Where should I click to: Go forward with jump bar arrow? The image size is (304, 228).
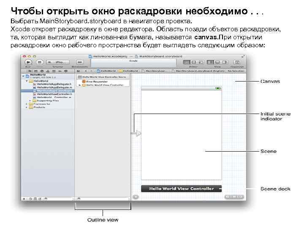pos(91,71)
